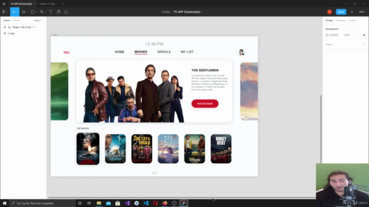Select the Pen tool
Screen dimensions: 369x207
(x=42, y=12)
